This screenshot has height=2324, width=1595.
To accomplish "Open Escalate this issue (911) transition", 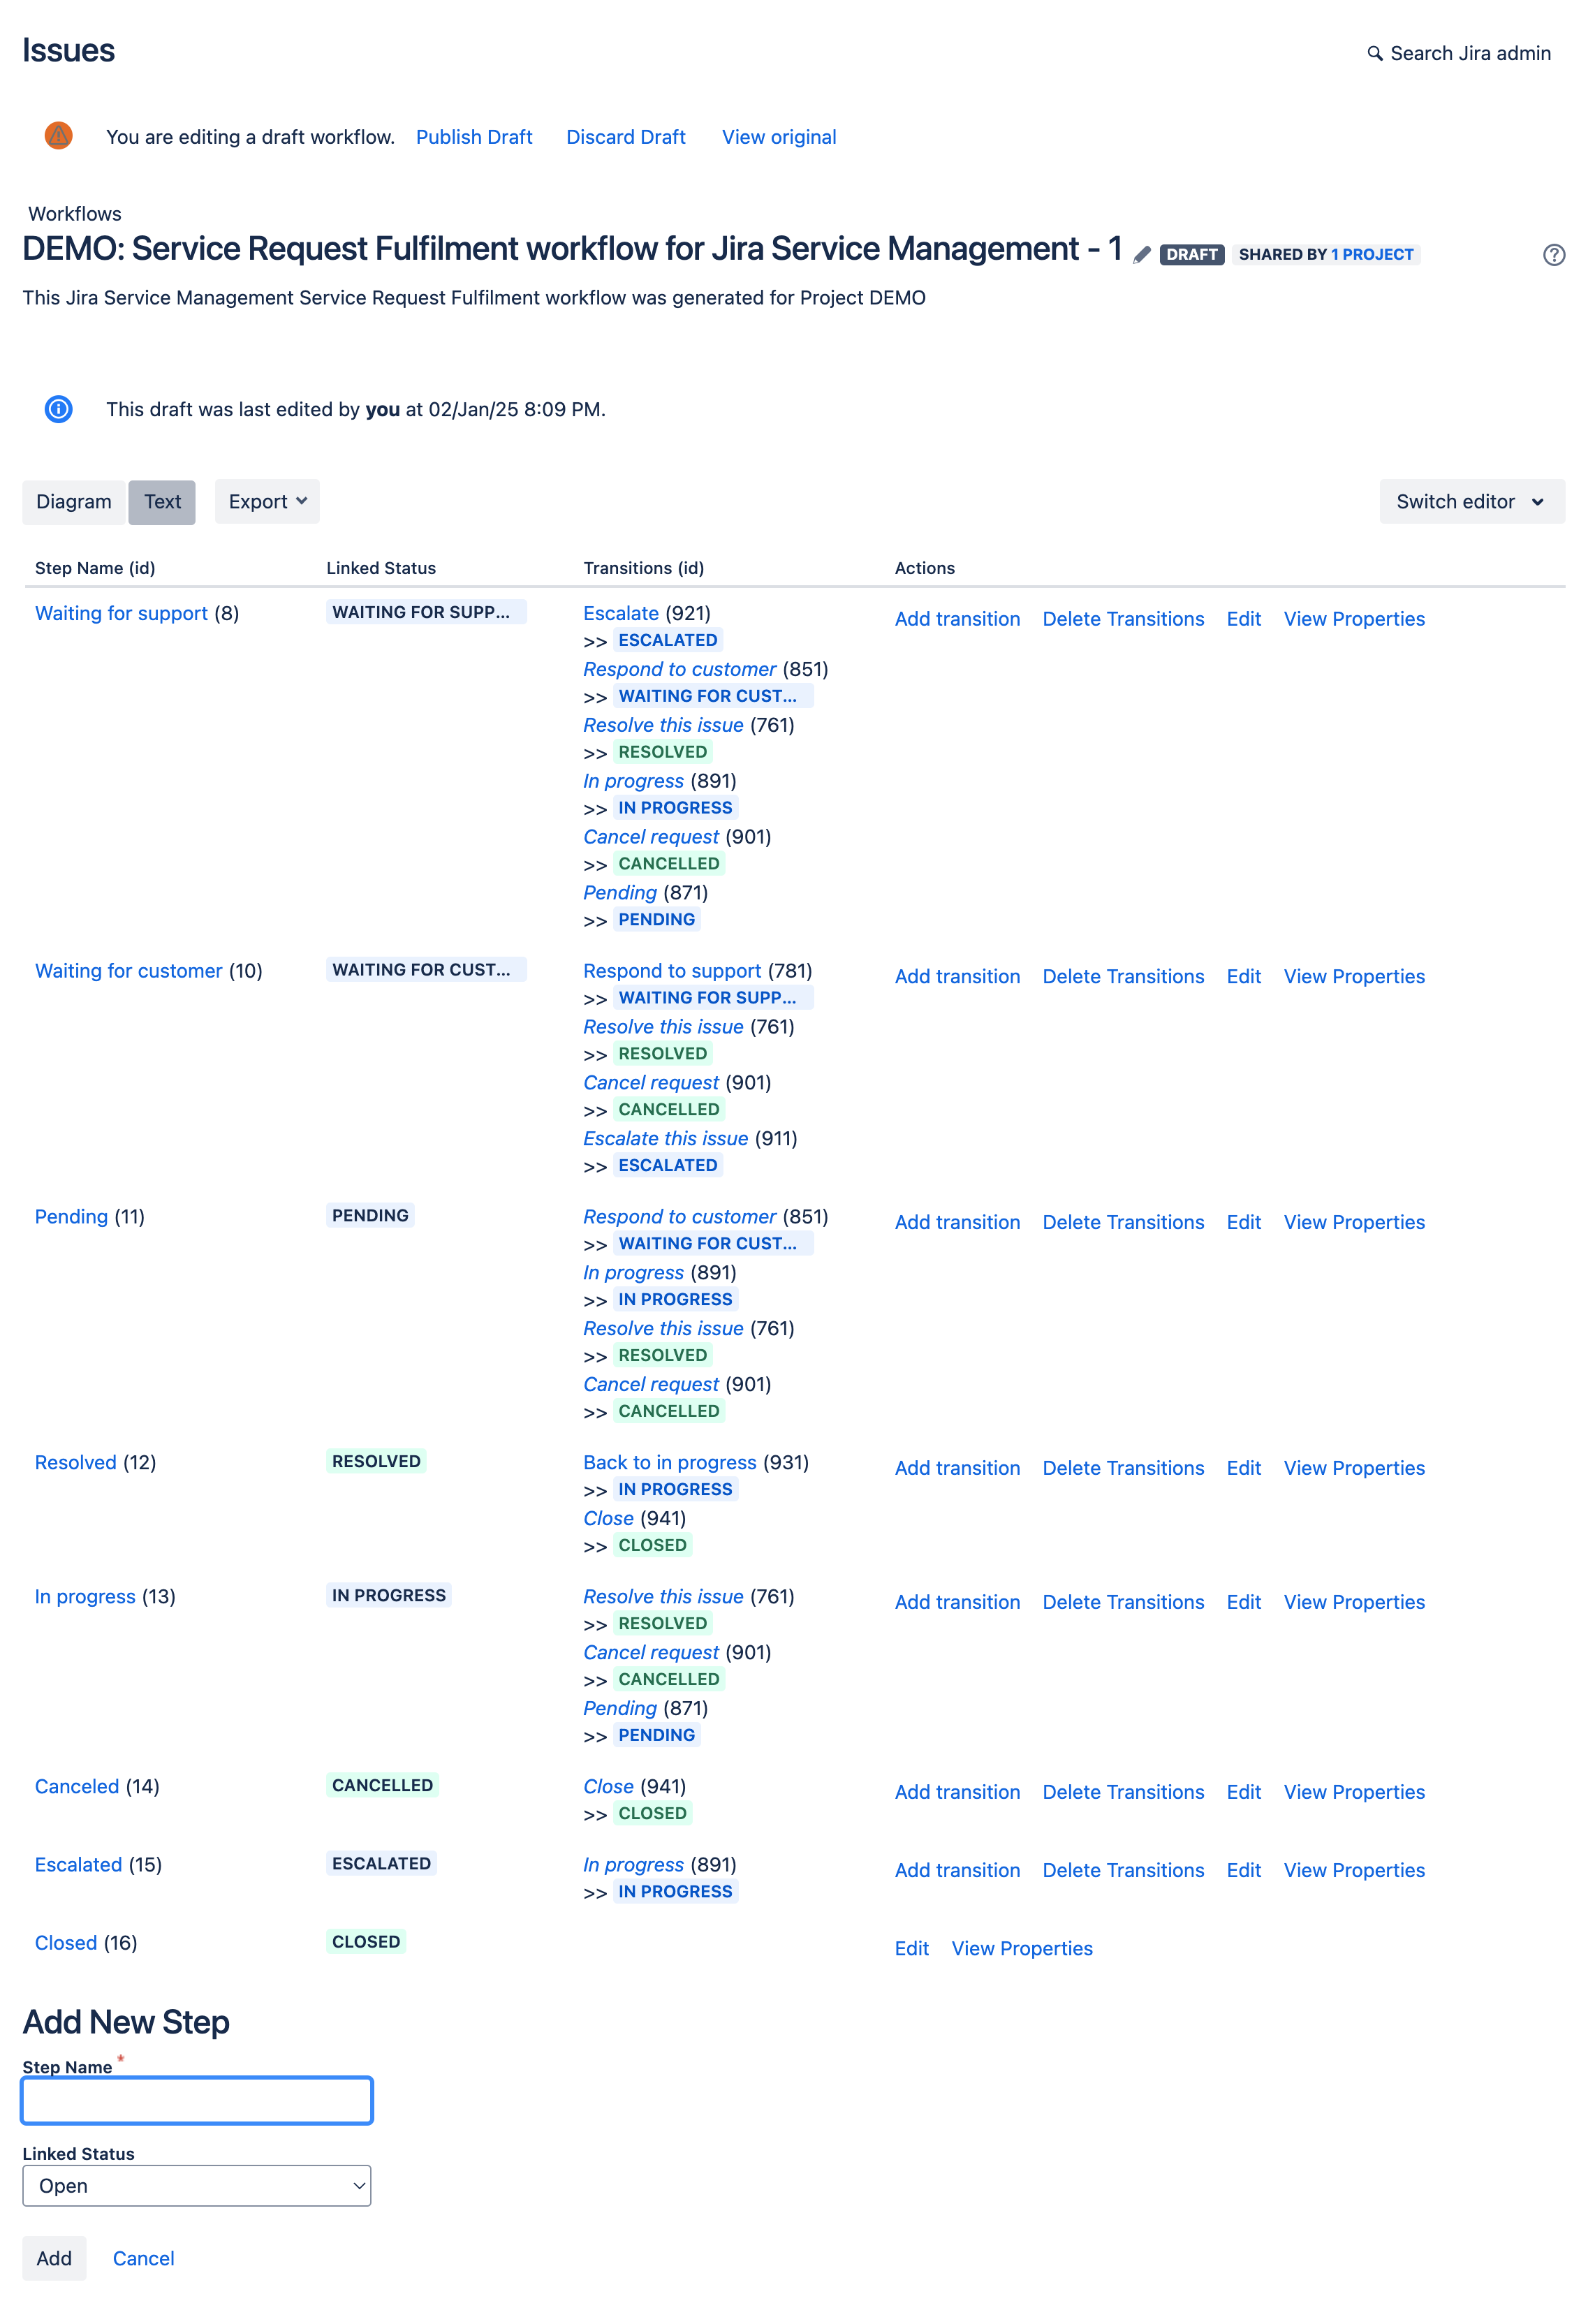I will 666,1138.
